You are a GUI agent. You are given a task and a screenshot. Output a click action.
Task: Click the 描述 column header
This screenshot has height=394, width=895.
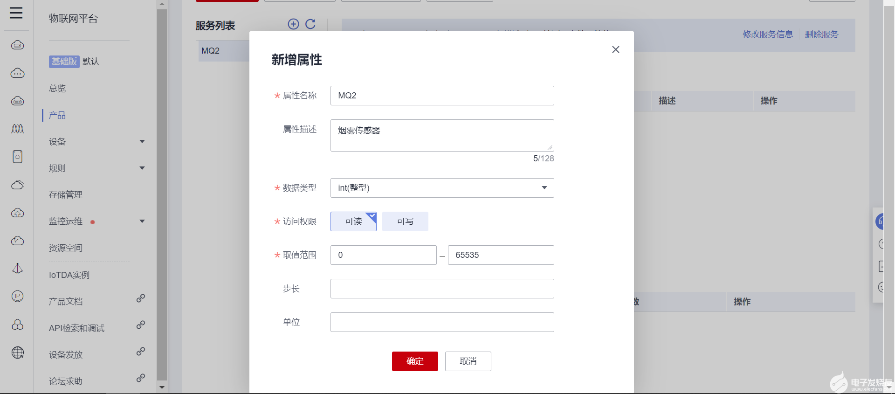[x=667, y=101]
